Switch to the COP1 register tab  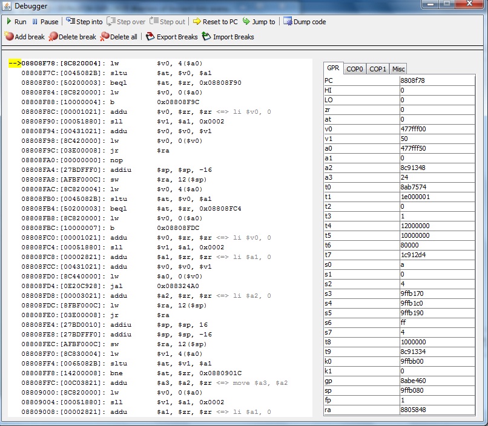(x=378, y=69)
